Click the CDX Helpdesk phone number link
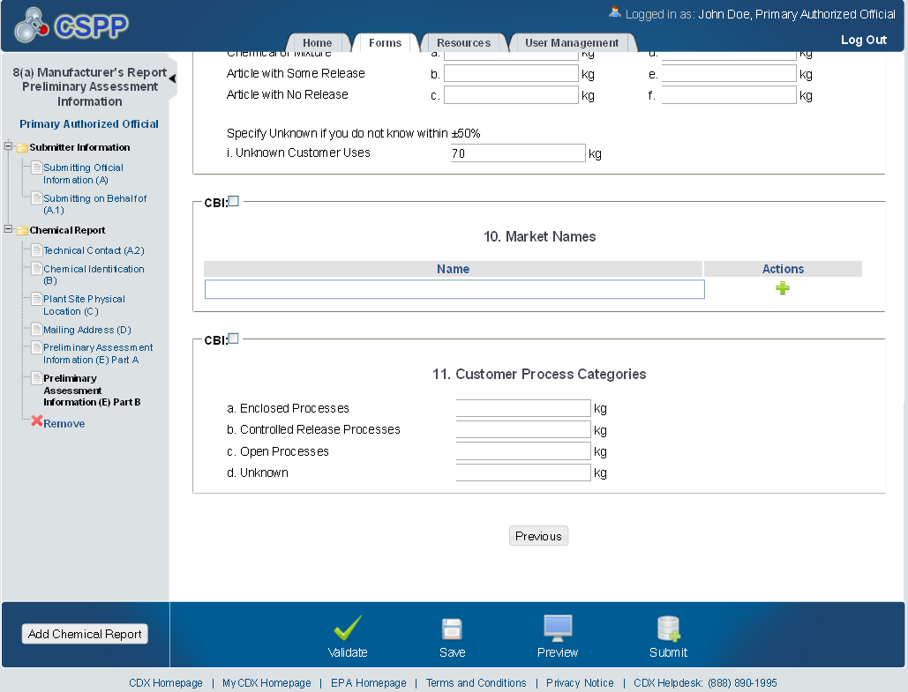This screenshot has height=692, width=908. coord(705,682)
